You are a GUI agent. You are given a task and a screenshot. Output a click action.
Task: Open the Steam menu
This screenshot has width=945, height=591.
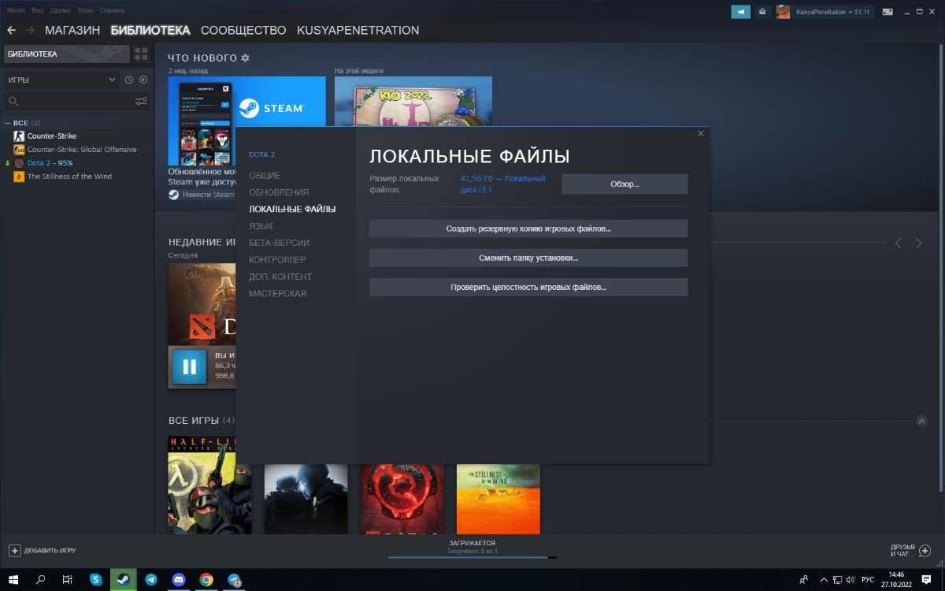click(x=16, y=10)
